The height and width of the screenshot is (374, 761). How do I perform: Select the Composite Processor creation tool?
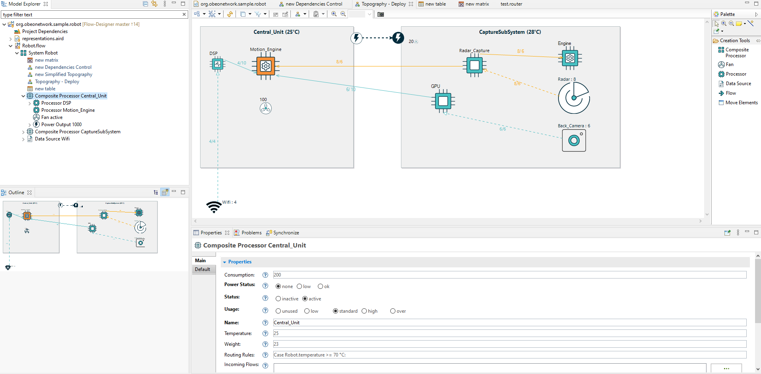(733, 53)
